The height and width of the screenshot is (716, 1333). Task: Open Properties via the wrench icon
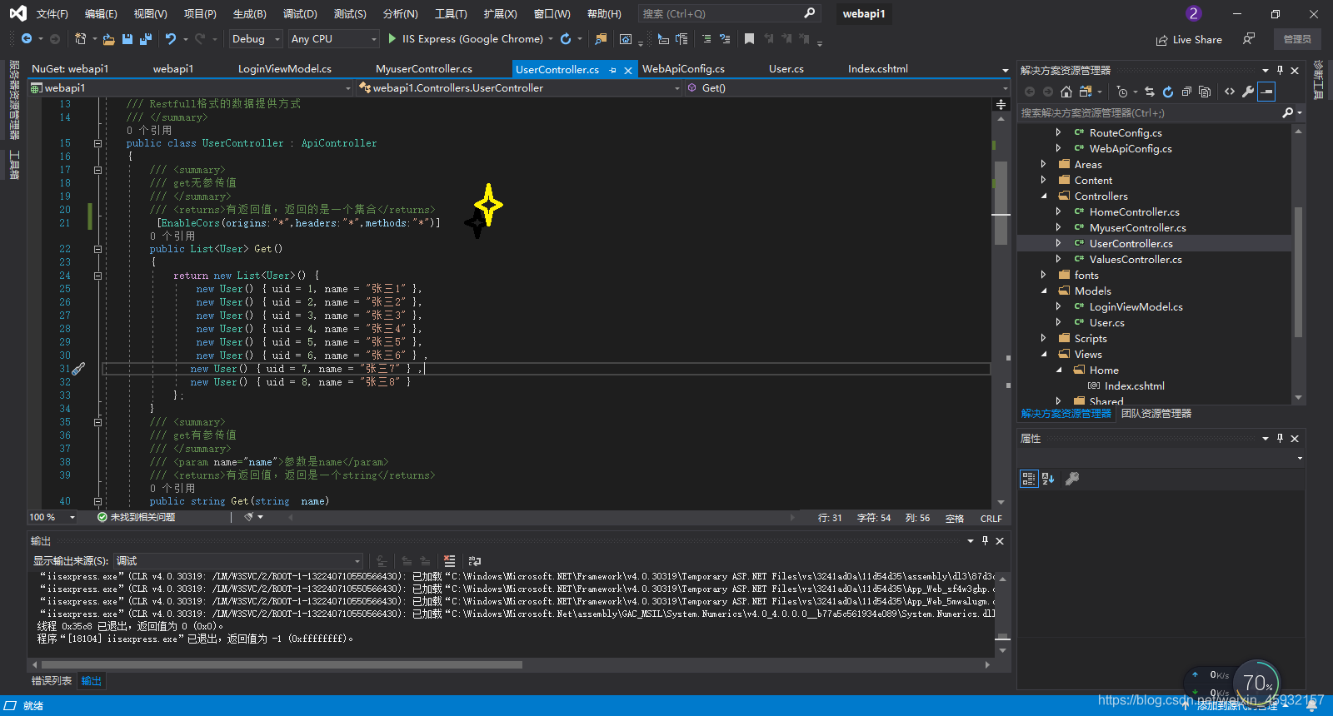[1248, 92]
